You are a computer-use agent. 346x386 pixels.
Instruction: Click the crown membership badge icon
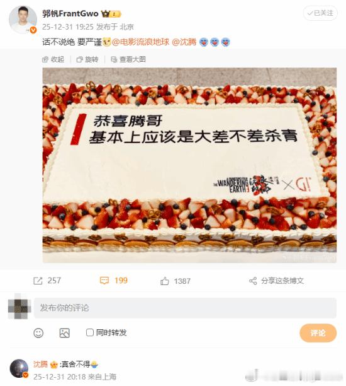tap(106, 14)
